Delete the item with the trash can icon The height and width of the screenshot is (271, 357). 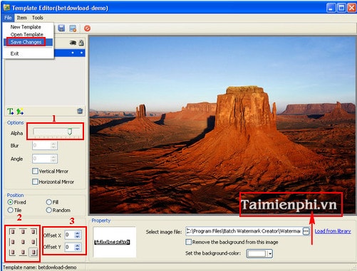point(80,111)
